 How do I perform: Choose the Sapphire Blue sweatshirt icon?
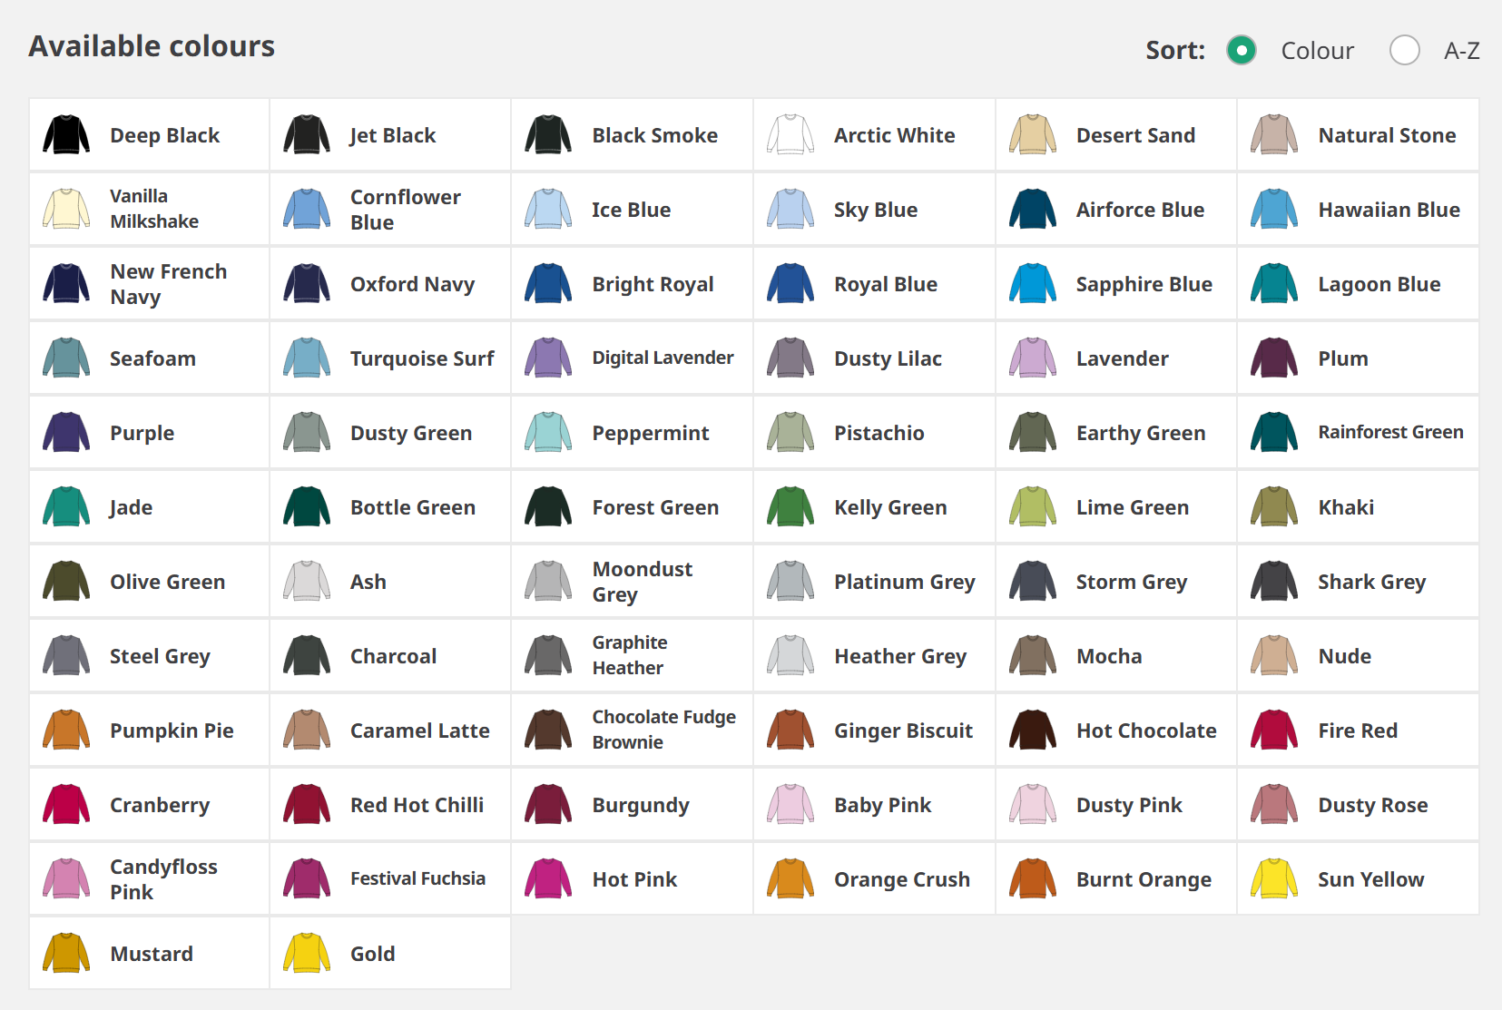1032,284
